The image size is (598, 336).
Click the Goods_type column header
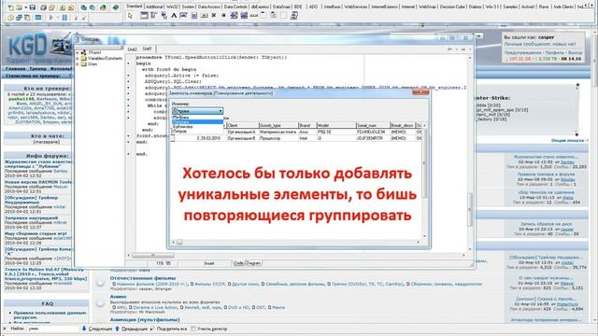click(278, 125)
